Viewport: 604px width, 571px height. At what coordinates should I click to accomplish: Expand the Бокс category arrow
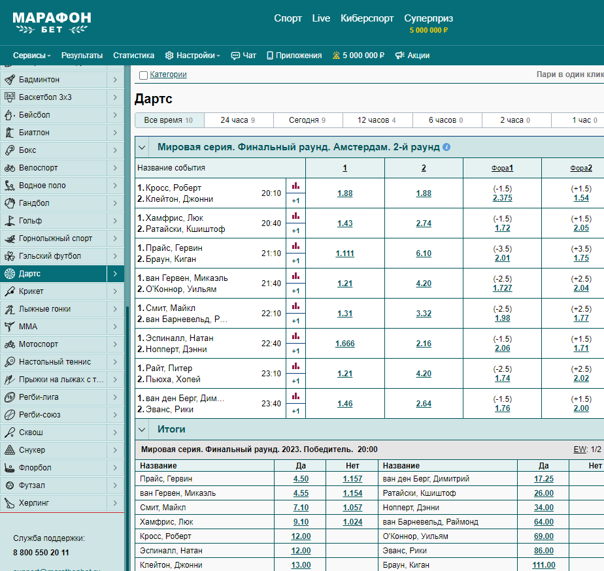coord(115,150)
